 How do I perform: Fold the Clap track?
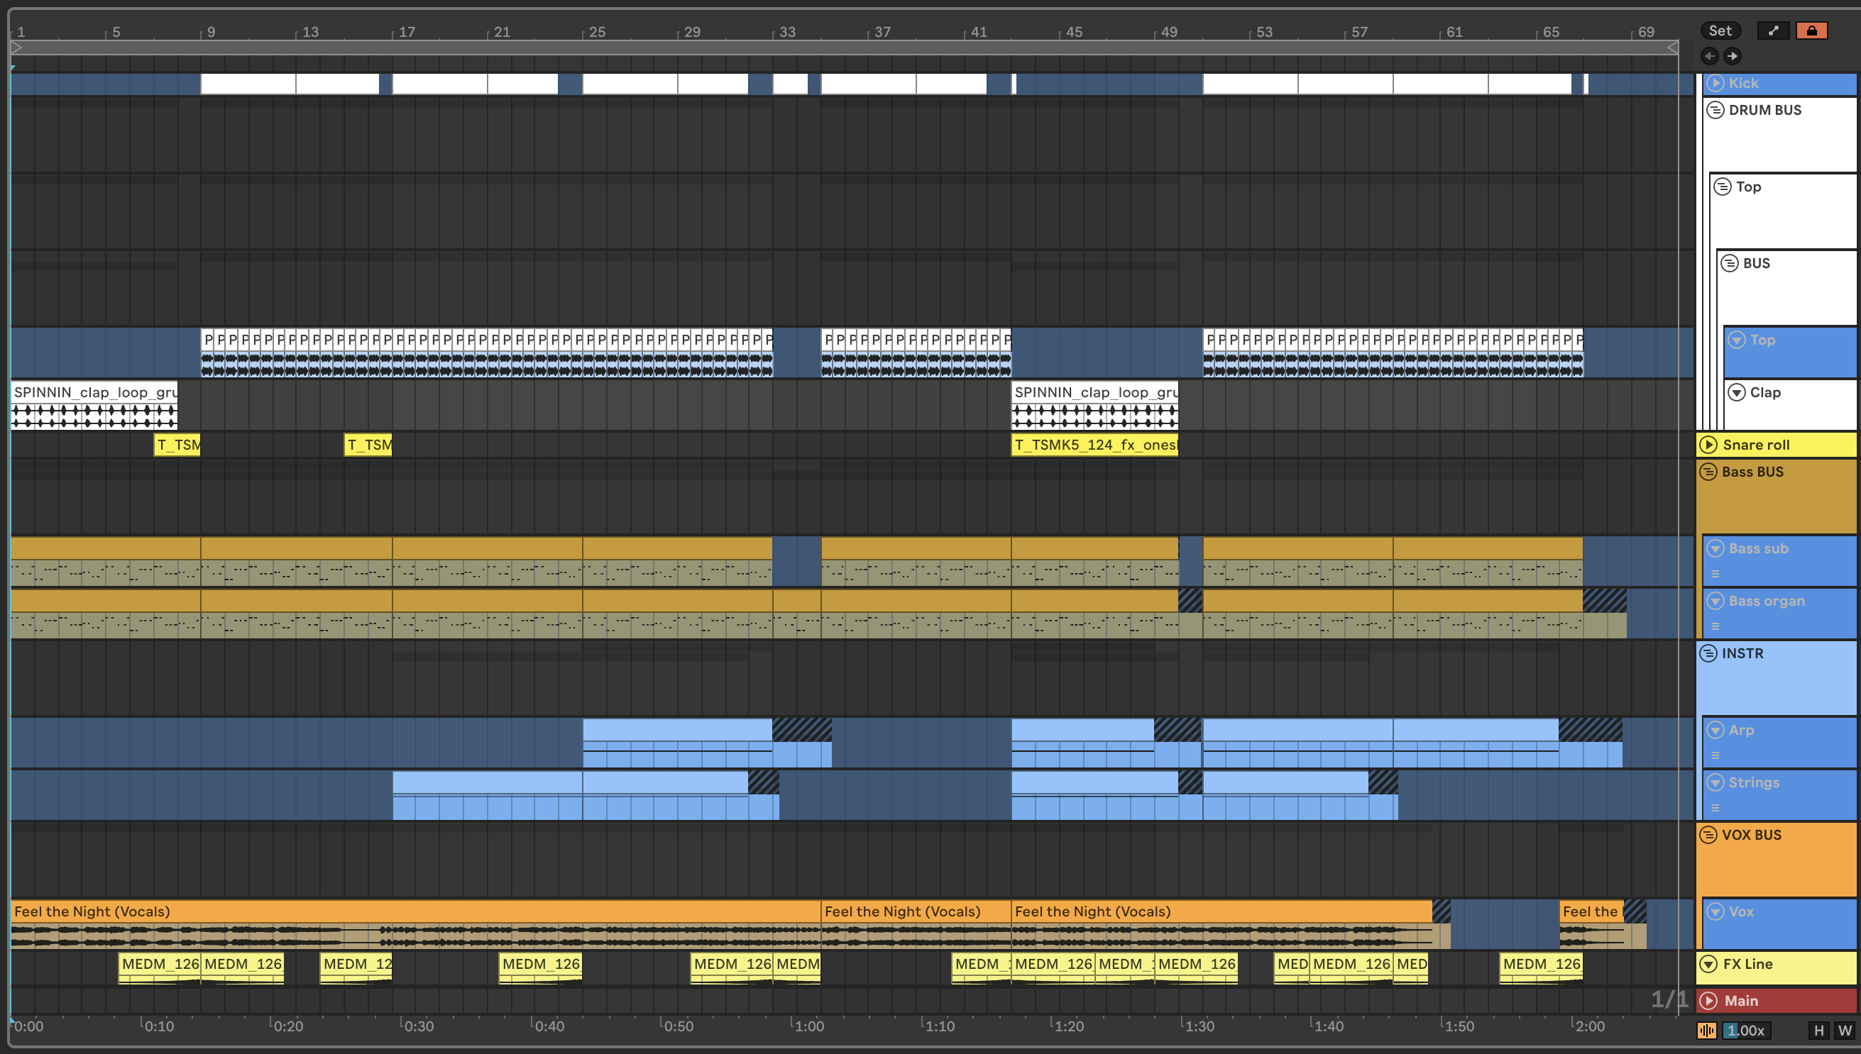click(x=1737, y=392)
